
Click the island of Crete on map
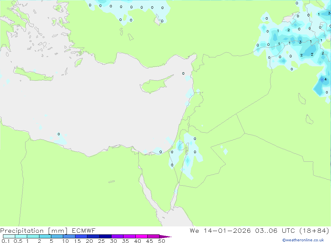pos(33,74)
